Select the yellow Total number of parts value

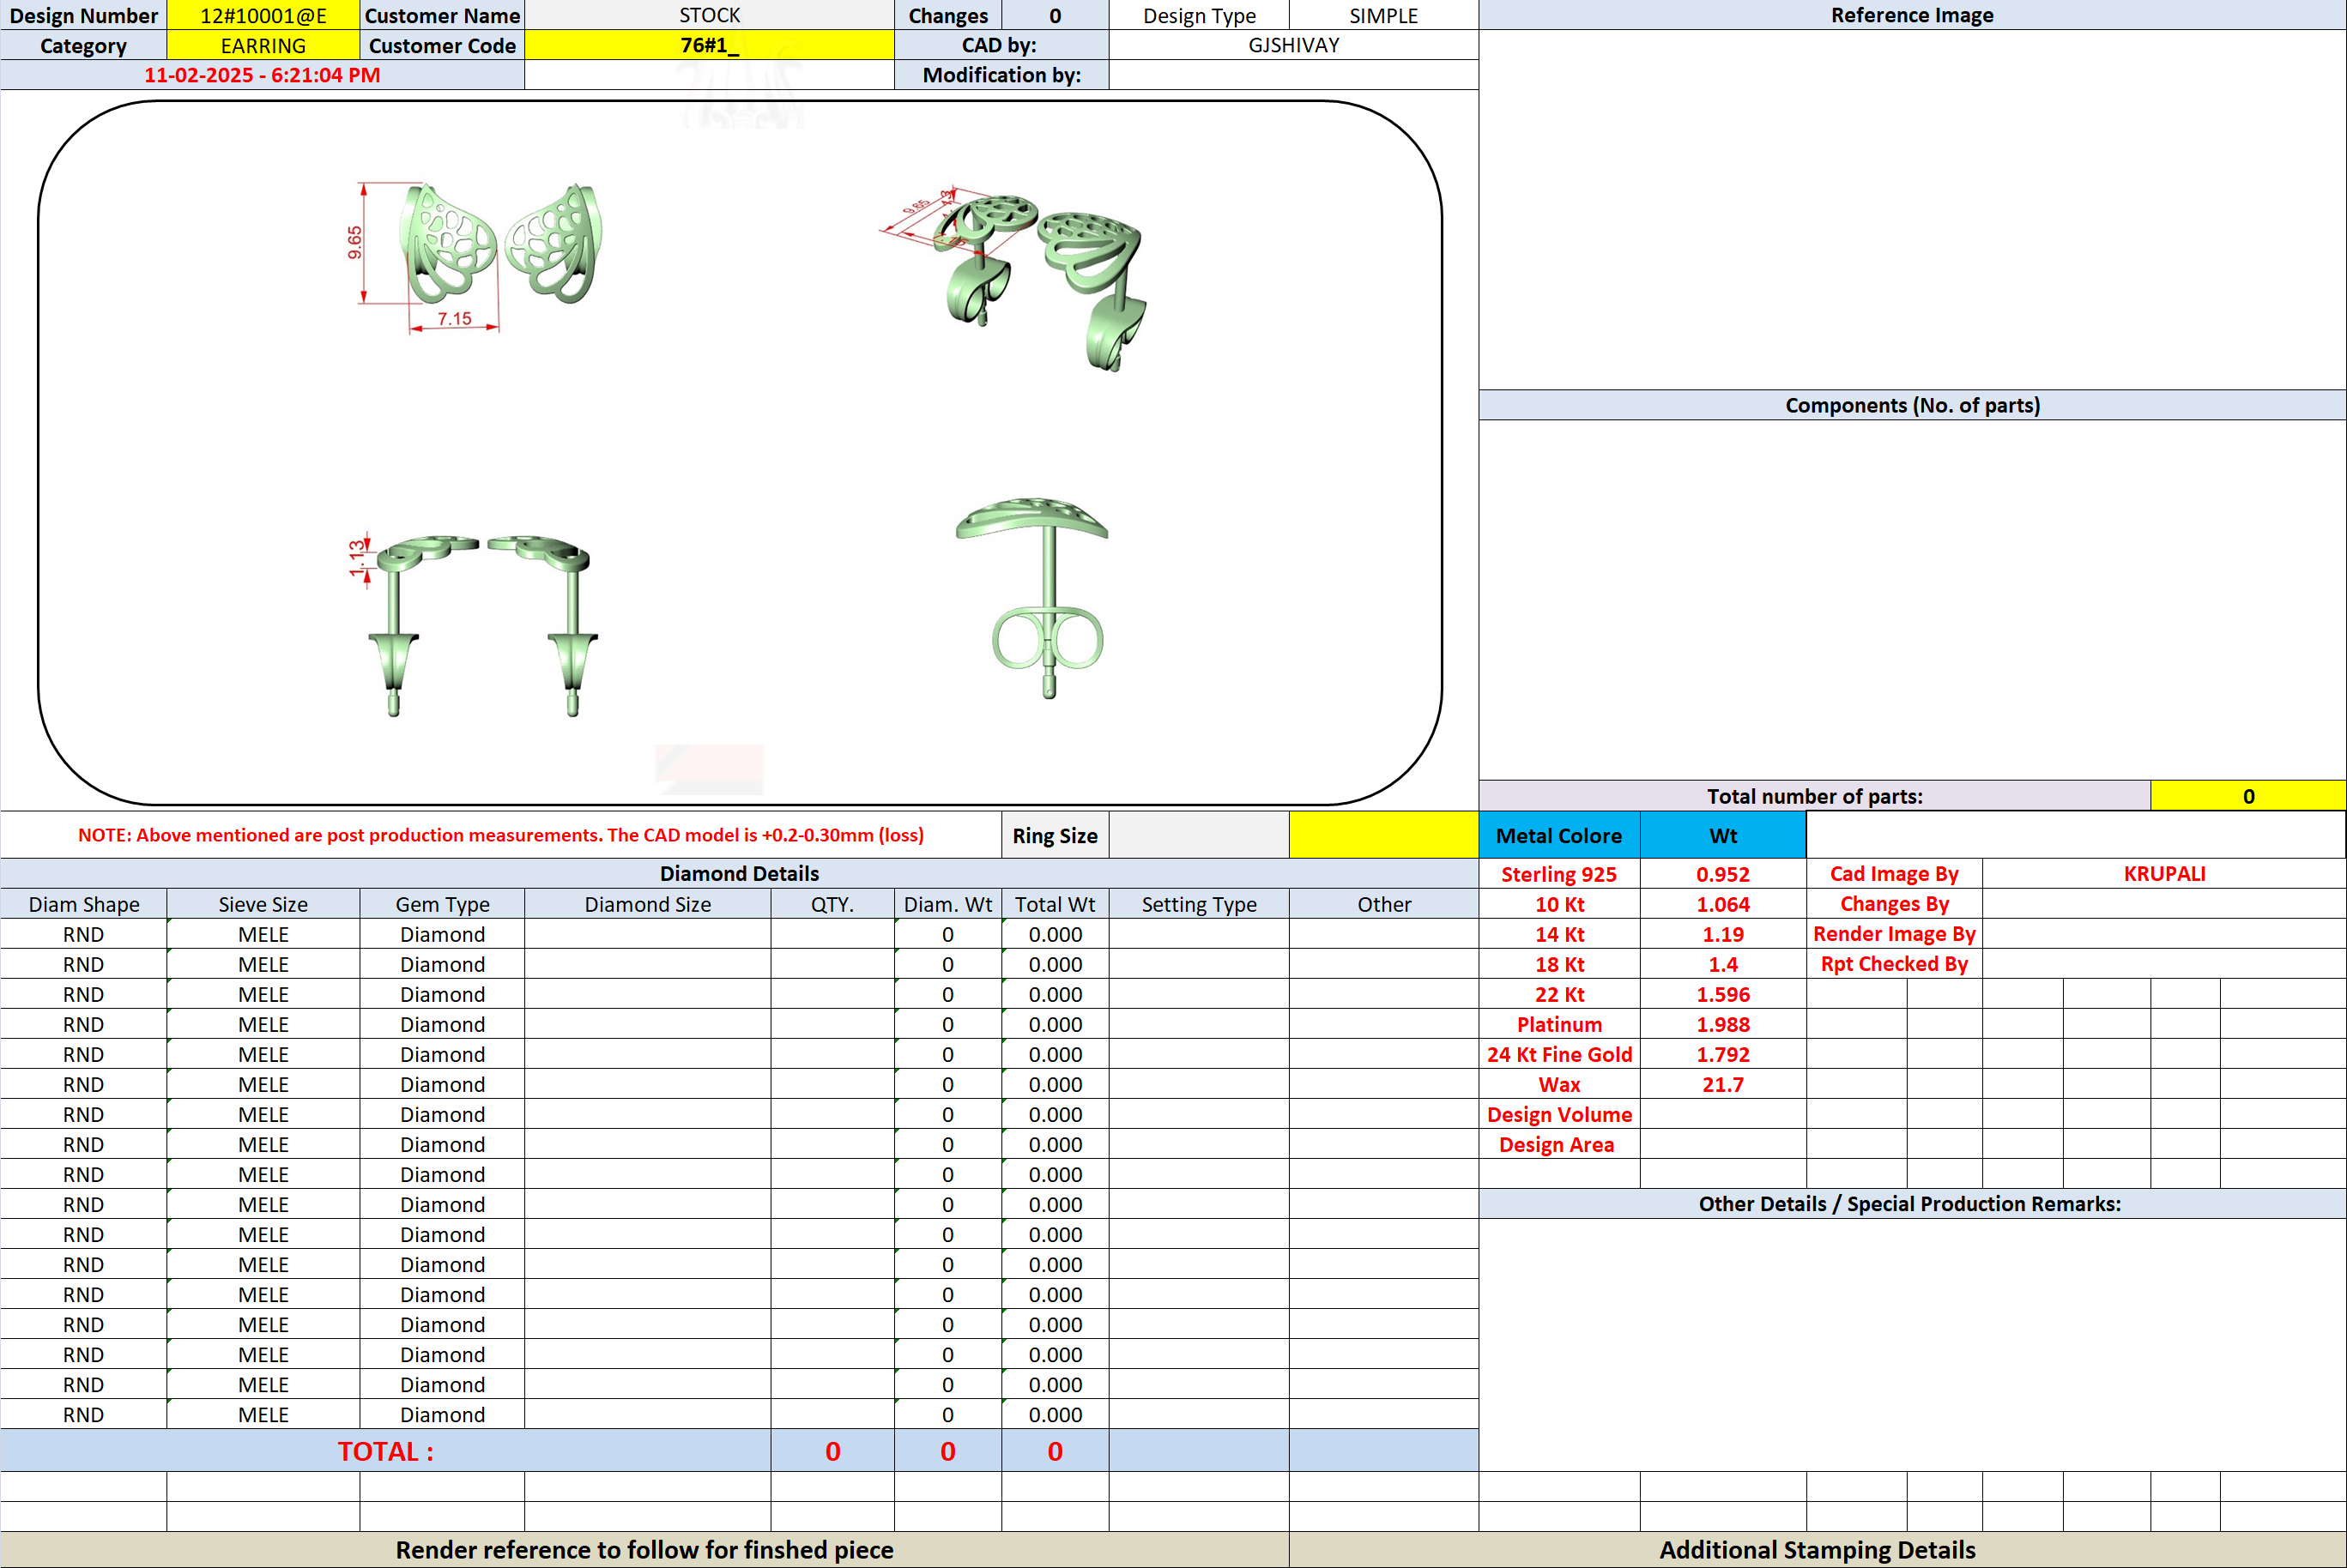coord(2248,796)
